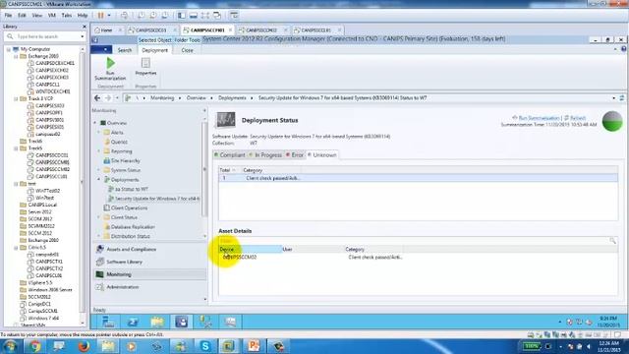
Task: Click the green Run Summarization ribbon icon
Action: point(111,63)
